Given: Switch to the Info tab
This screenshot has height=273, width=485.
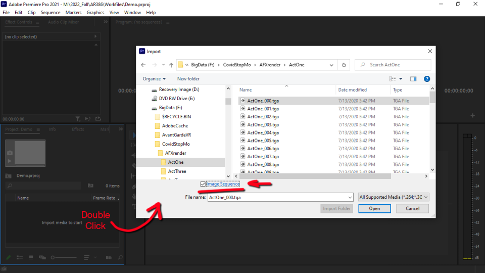Looking at the screenshot, I should click(52, 129).
